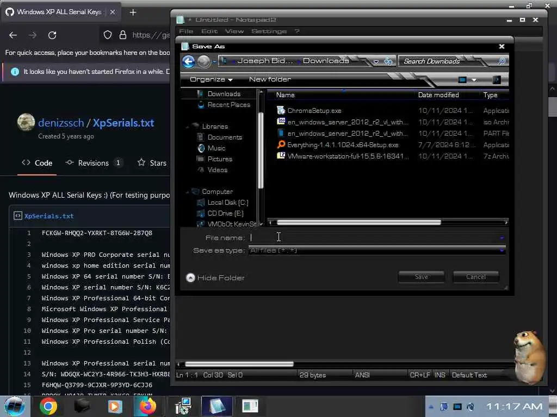Viewport: 557px width, 417px height.
Task: Open Downloads in navigation pane
Action: coord(224,94)
